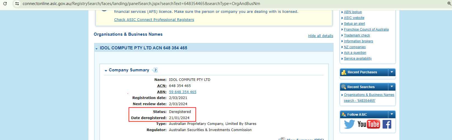Screen dimensions: 452x140
Task: Collapse the Company Summary section
Action: (x=106, y=71)
